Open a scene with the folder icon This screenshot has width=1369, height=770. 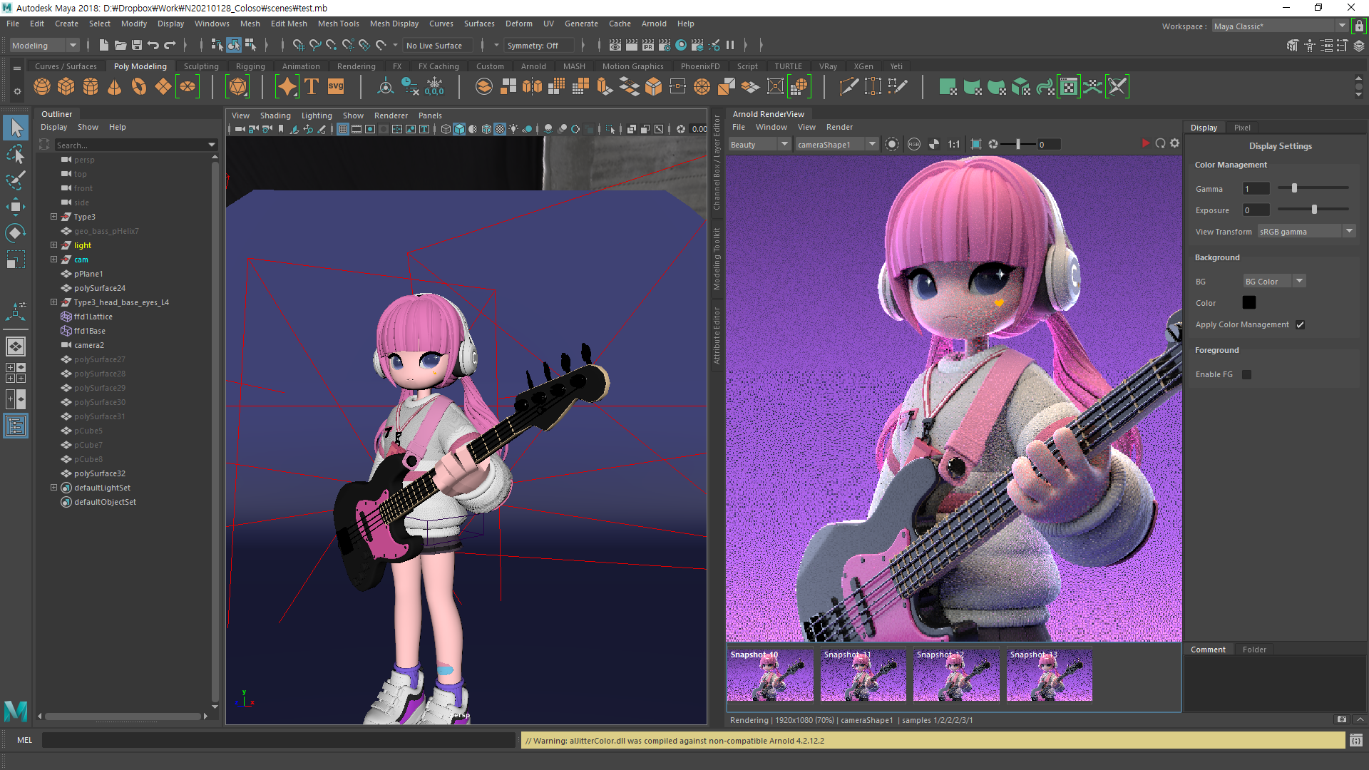(121, 45)
